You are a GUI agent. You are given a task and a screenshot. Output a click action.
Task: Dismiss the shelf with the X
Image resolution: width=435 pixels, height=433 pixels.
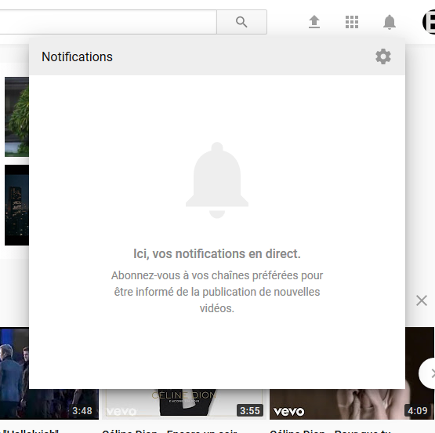pyautogui.click(x=422, y=300)
